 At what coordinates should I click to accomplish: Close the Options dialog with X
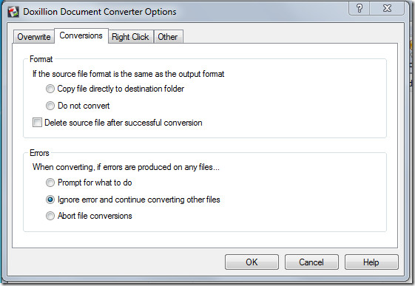[387, 8]
